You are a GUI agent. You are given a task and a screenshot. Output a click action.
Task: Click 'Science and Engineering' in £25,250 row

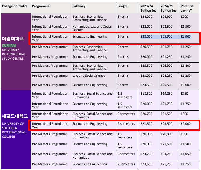click(x=90, y=164)
